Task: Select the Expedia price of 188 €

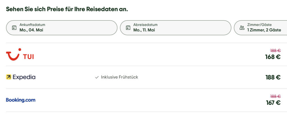Action: pos(273,77)
